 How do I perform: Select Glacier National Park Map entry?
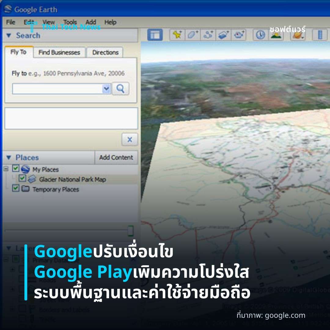pyautogui.click(x=72, y=179)
